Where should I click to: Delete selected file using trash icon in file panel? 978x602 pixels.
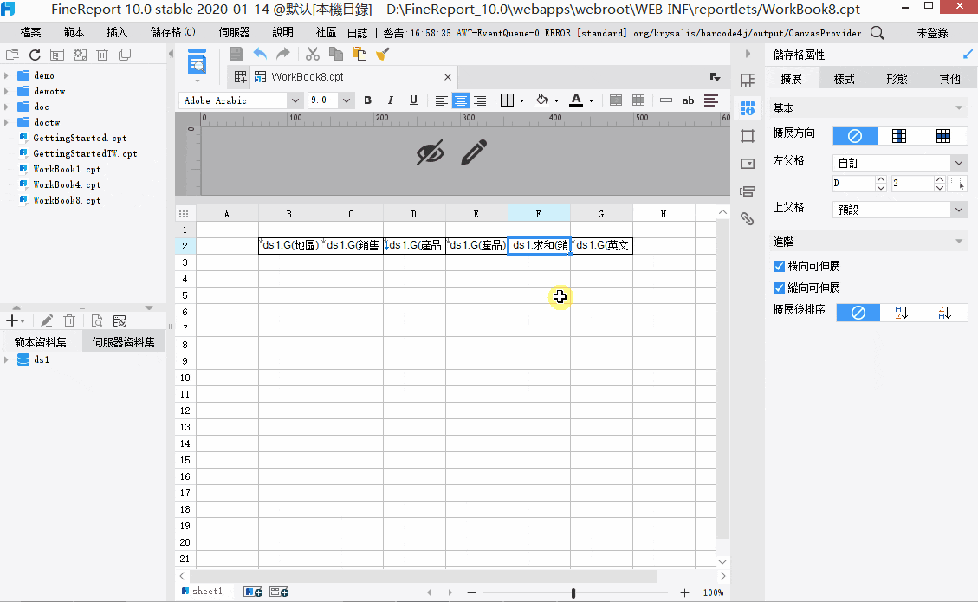pyautogui.click(x=102, y=55)
